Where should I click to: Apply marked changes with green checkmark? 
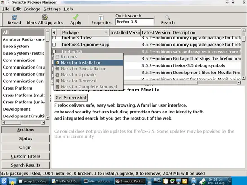(75, 17)
